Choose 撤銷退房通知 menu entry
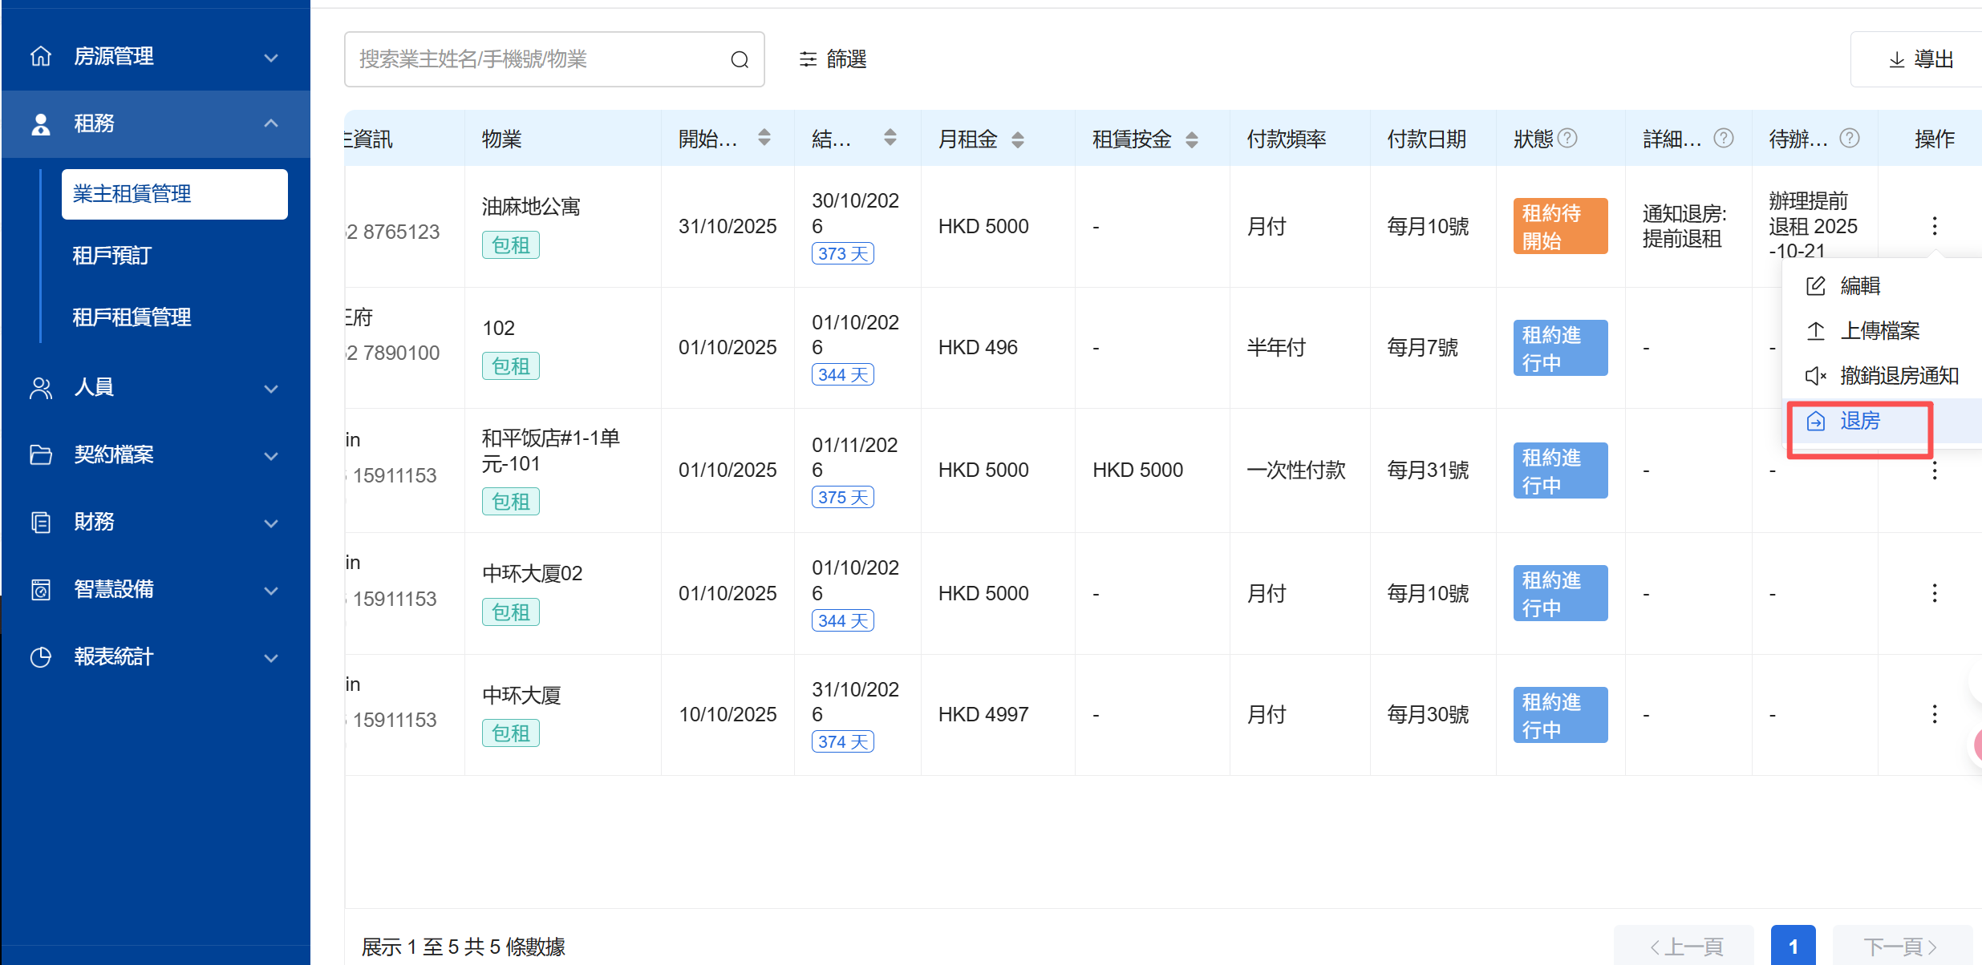This screenshot has height=965, width=1982. (1898, 375)
